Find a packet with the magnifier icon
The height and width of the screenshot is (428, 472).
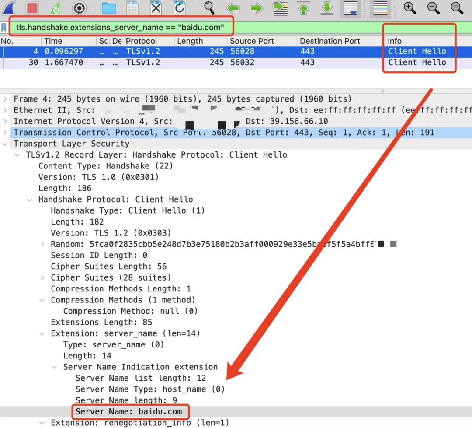point(209,8)
